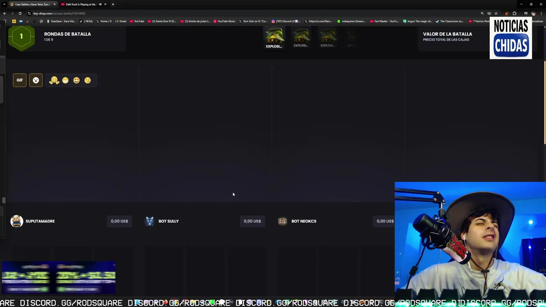Open the Noche de jodas bookmark
This screenshot has width=546, height=307.
(195, 21)
